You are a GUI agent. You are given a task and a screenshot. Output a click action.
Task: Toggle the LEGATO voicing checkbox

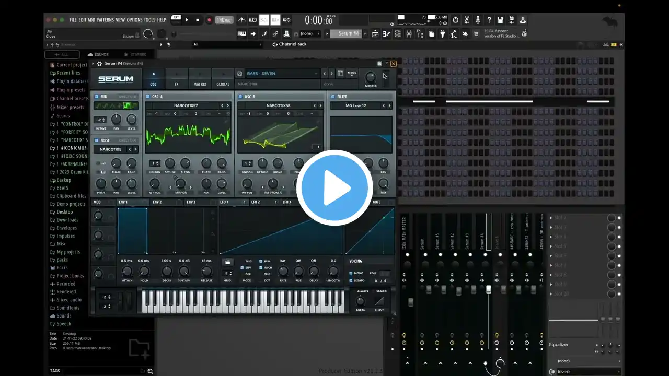click(x=351, y=280)
